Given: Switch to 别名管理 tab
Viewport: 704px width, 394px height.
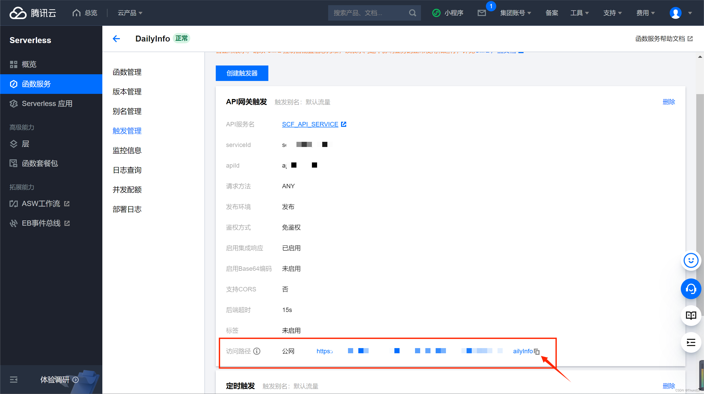Looking at the screenshot, I should click(x=127, y=111).
